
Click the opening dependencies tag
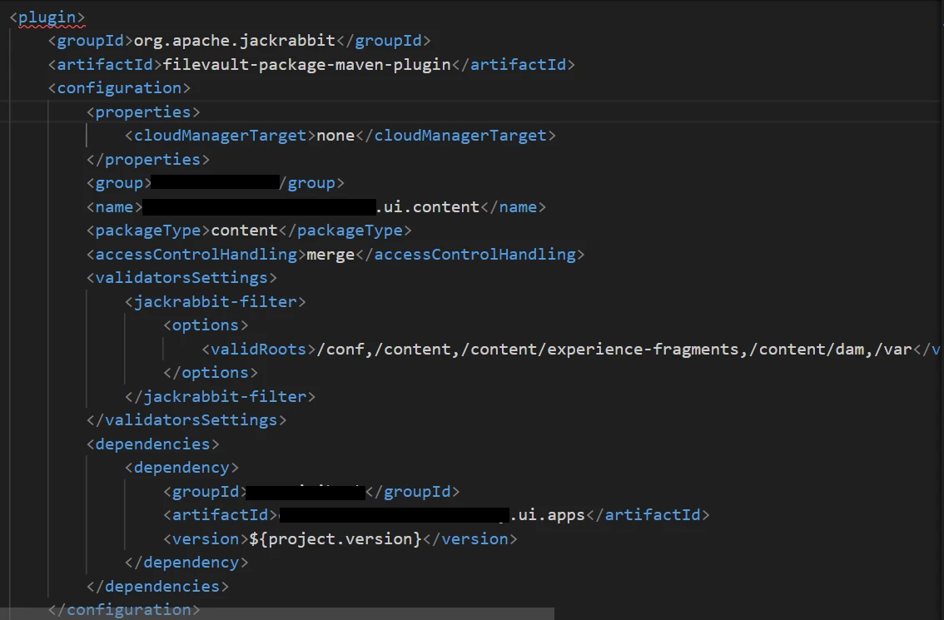click(x=153, y=444)
